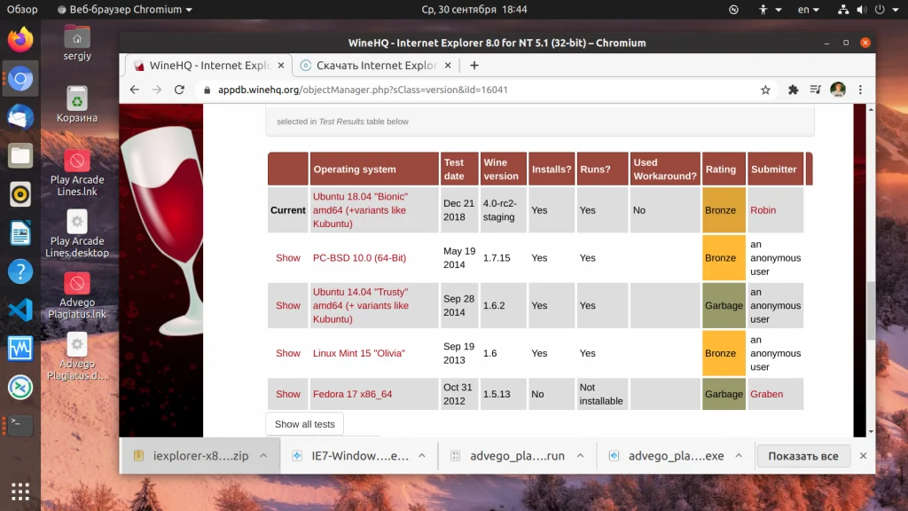Expand the Веб-браузер Chromium app menu
The image size is (908, 511).
tap(125, 9)
